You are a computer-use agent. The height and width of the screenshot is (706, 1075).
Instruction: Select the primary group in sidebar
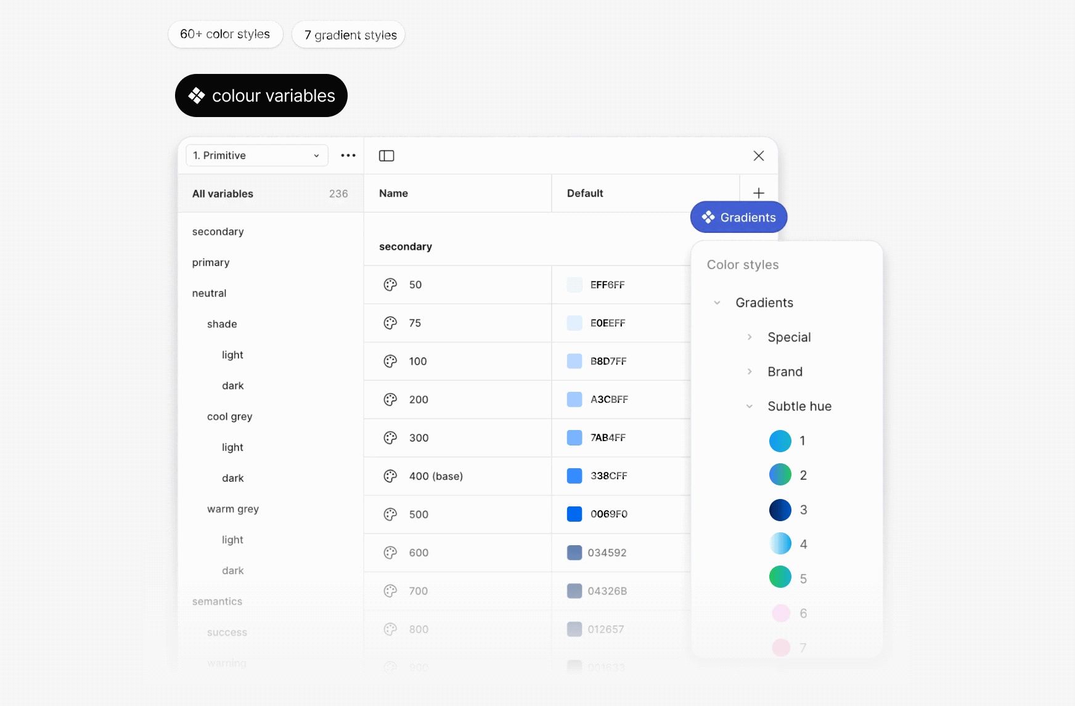[x=211, y=262]
